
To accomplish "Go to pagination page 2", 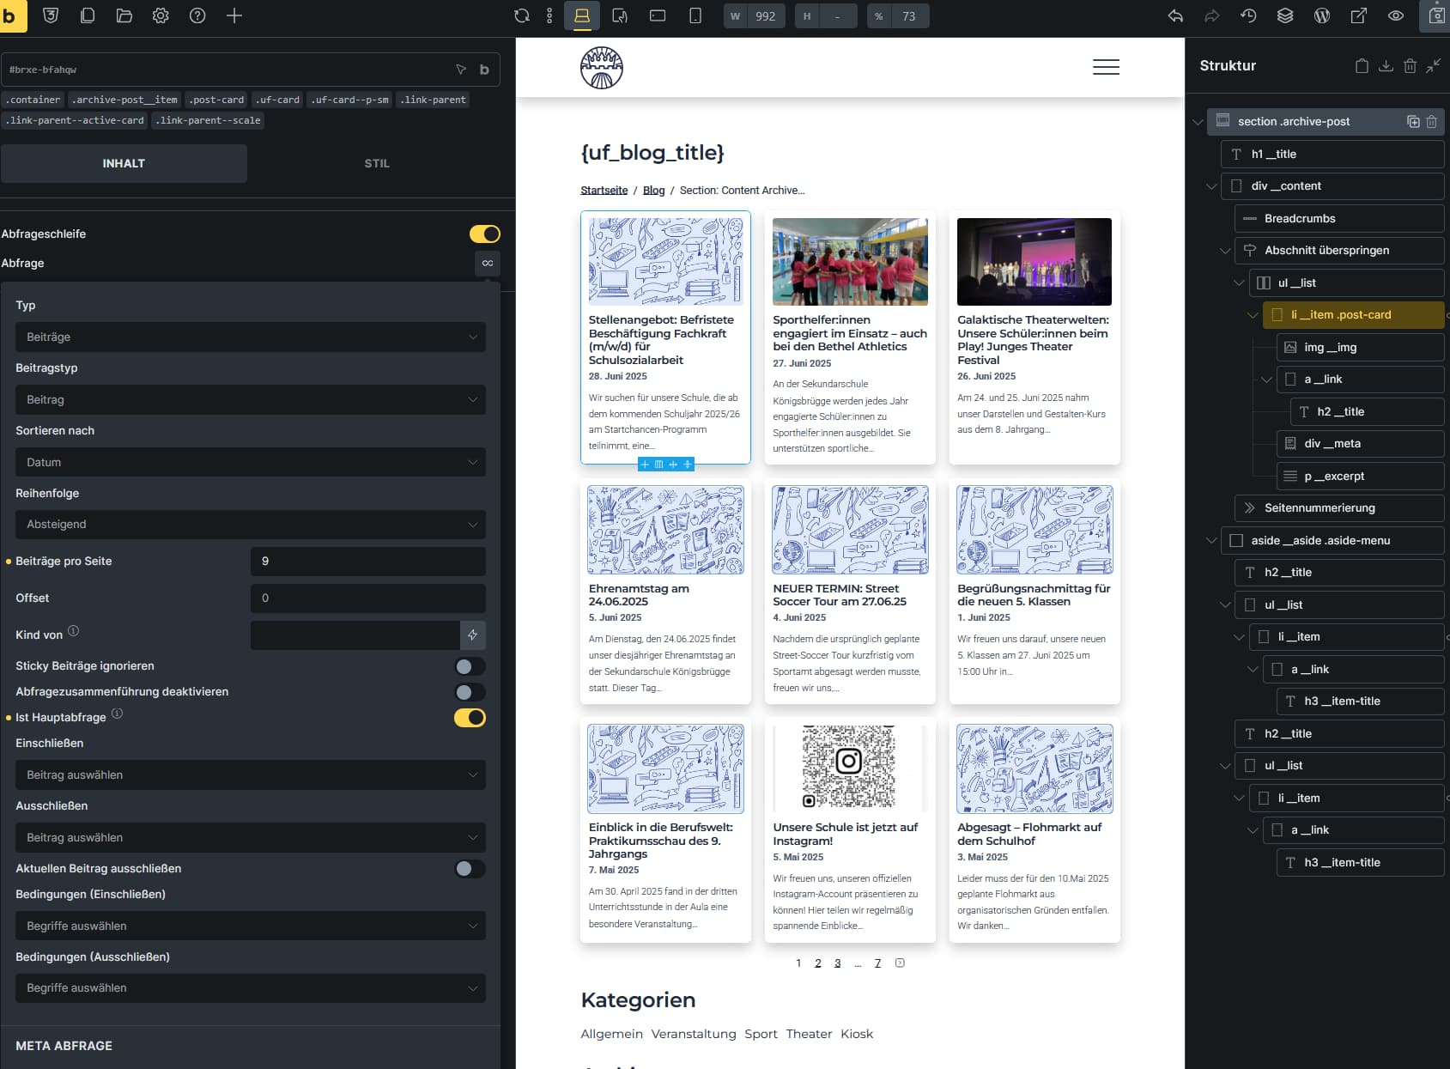I will click(x=818, y=963).
